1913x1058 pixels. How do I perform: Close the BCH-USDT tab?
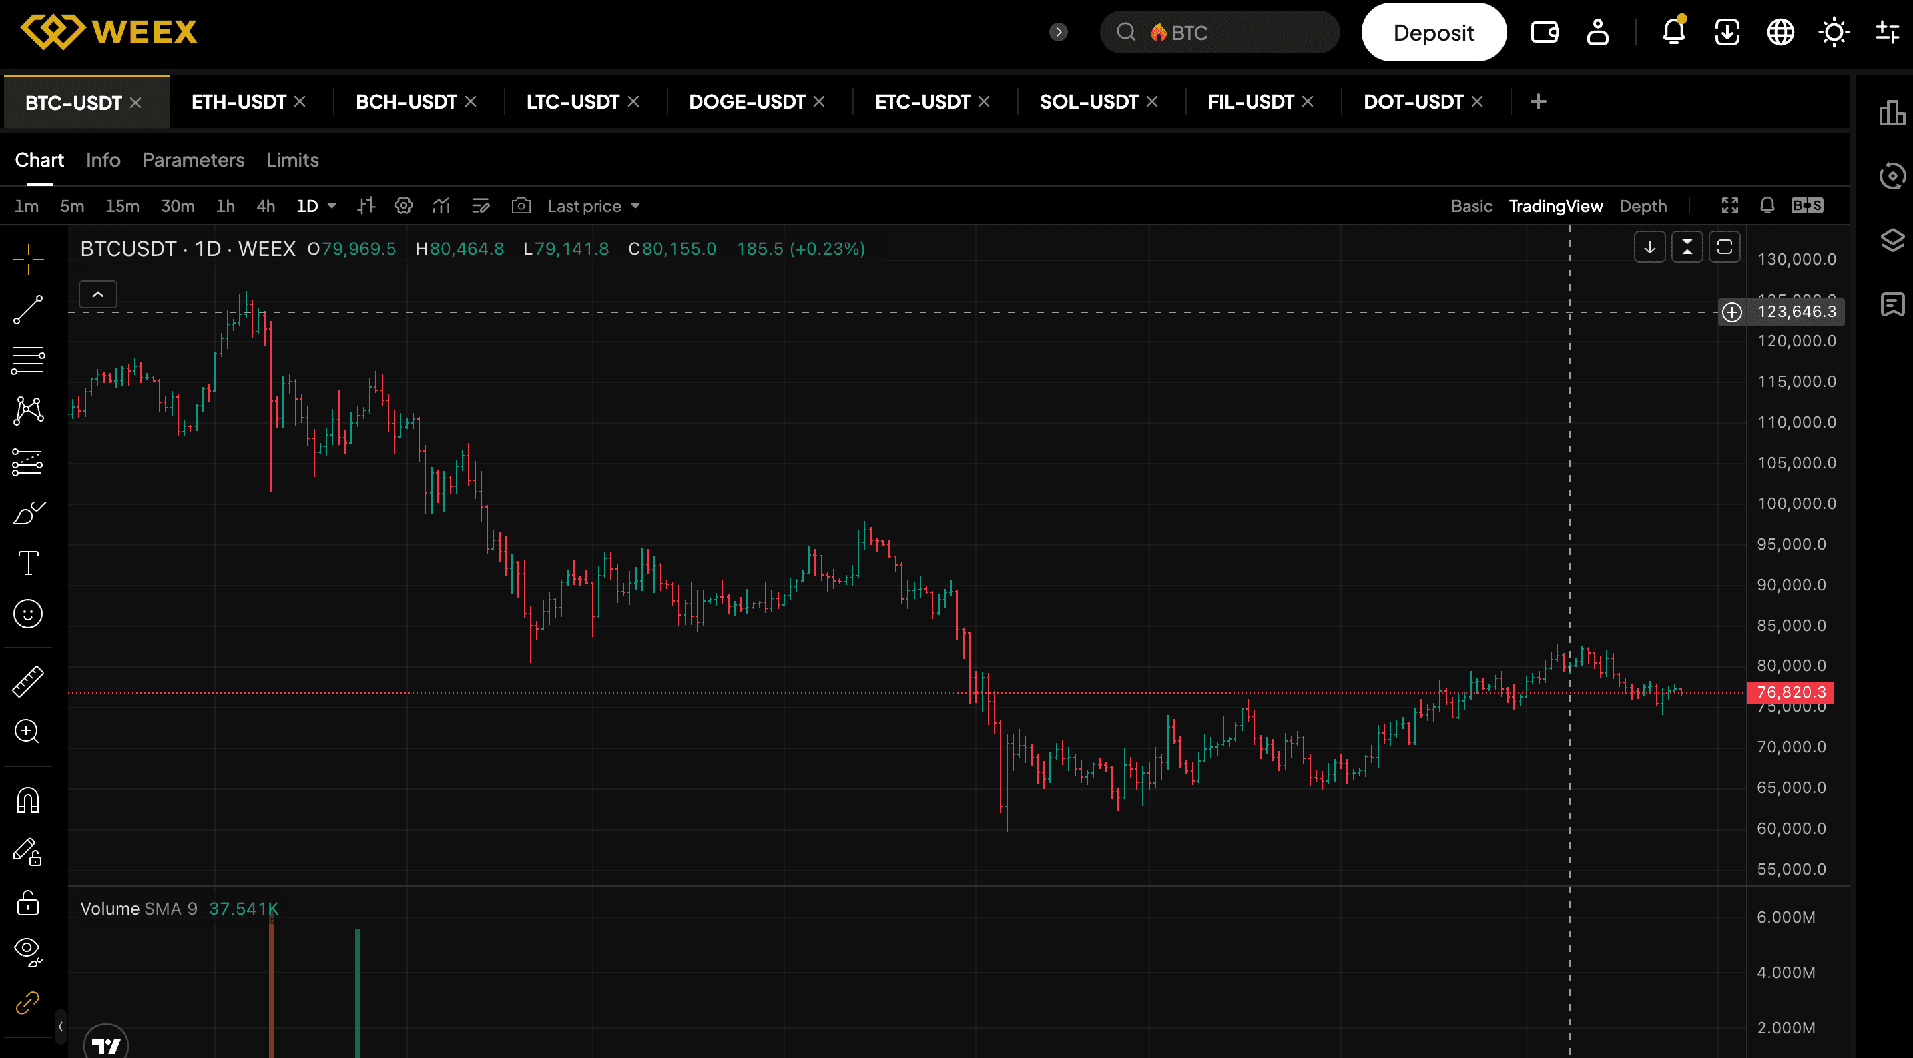point(471,101)
